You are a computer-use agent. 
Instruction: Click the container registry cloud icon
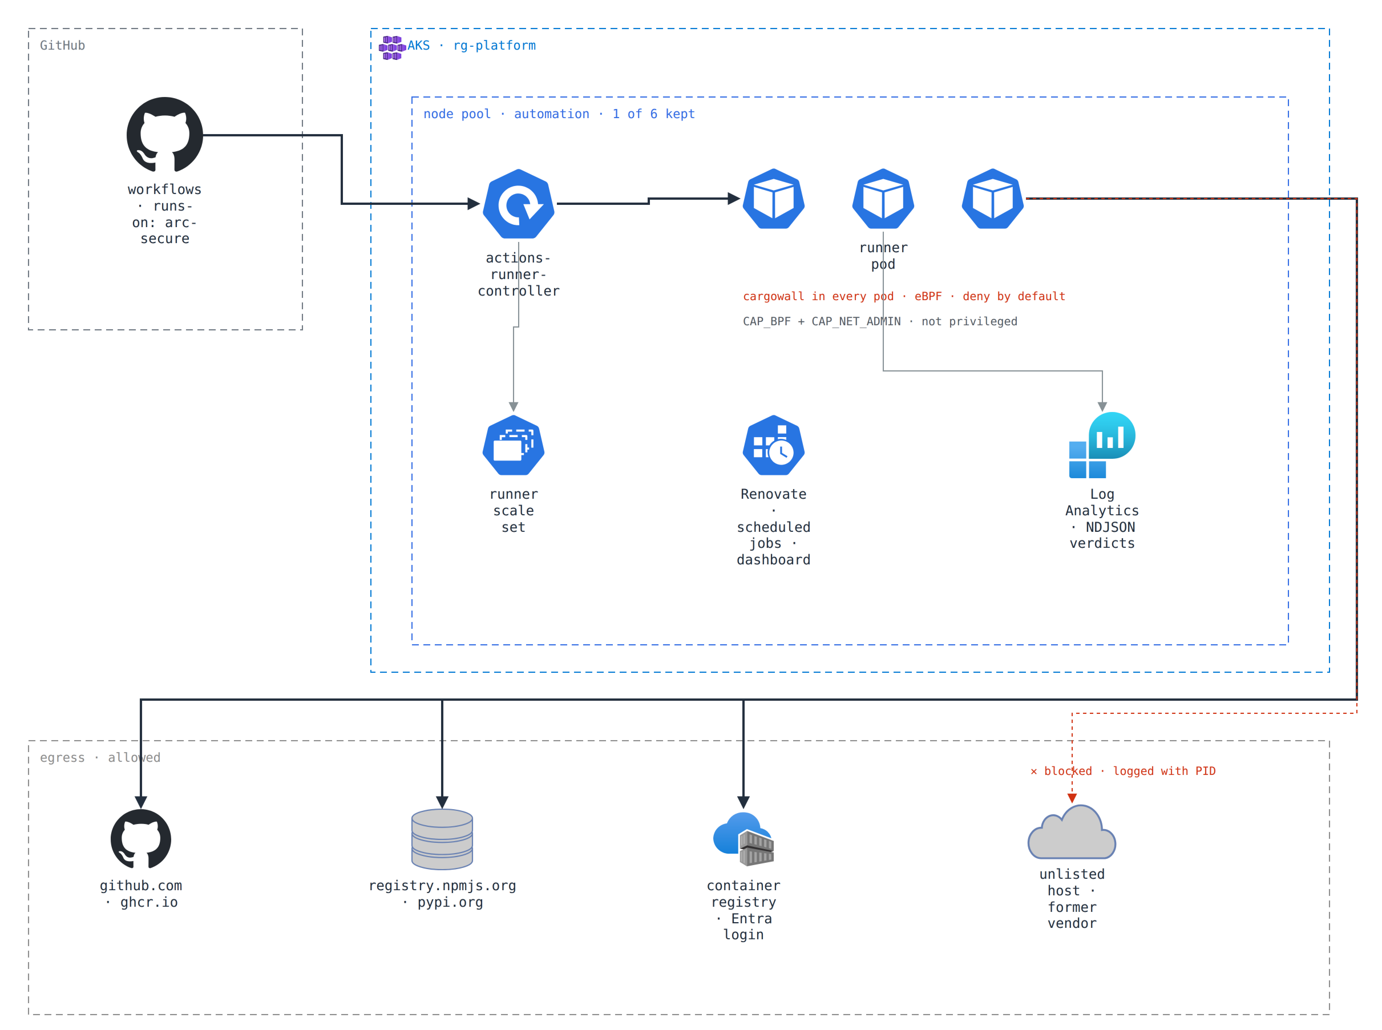coord(743,839)
